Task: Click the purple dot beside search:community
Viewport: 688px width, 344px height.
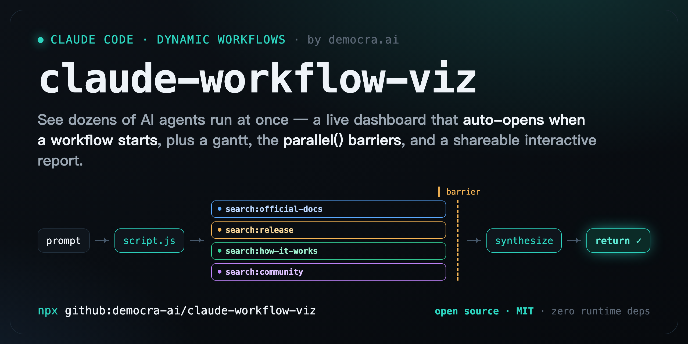Action: (220, 272)
